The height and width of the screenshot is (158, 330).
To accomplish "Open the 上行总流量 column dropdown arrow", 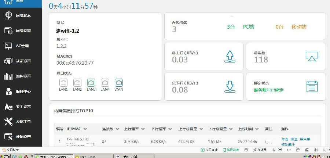I will coord(201,129).
